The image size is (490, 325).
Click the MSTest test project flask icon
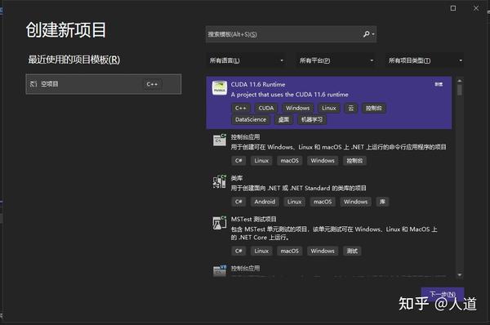click(x=220, y=222)
